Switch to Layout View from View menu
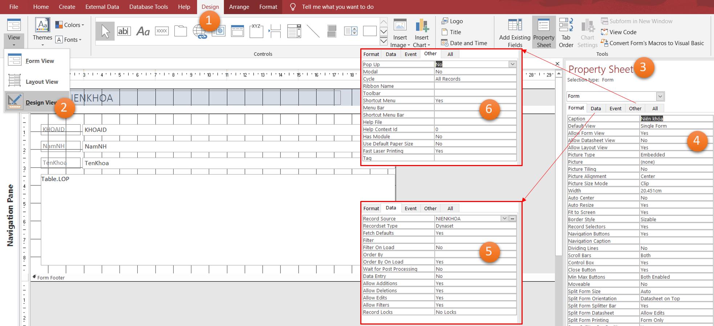 coord(37,81)
